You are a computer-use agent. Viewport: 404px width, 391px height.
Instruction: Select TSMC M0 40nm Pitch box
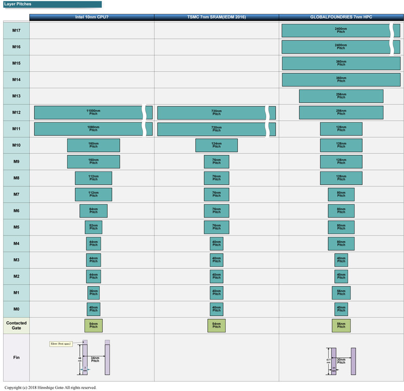pos(217,309)
